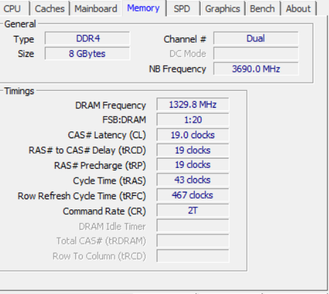The width and height of the screenshot is (329, 294).
Task: Click the FSB:DRAM label
Action: [124, 120]
